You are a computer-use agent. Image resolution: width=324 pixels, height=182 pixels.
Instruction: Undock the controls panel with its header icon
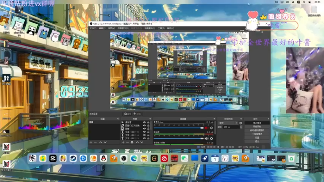click(268, 119)
